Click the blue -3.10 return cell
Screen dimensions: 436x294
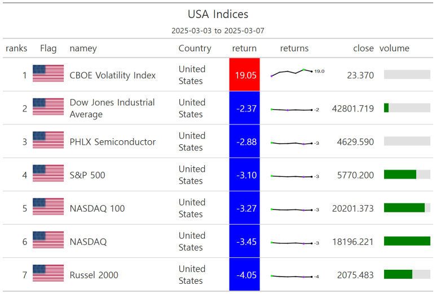click(244, 175)
